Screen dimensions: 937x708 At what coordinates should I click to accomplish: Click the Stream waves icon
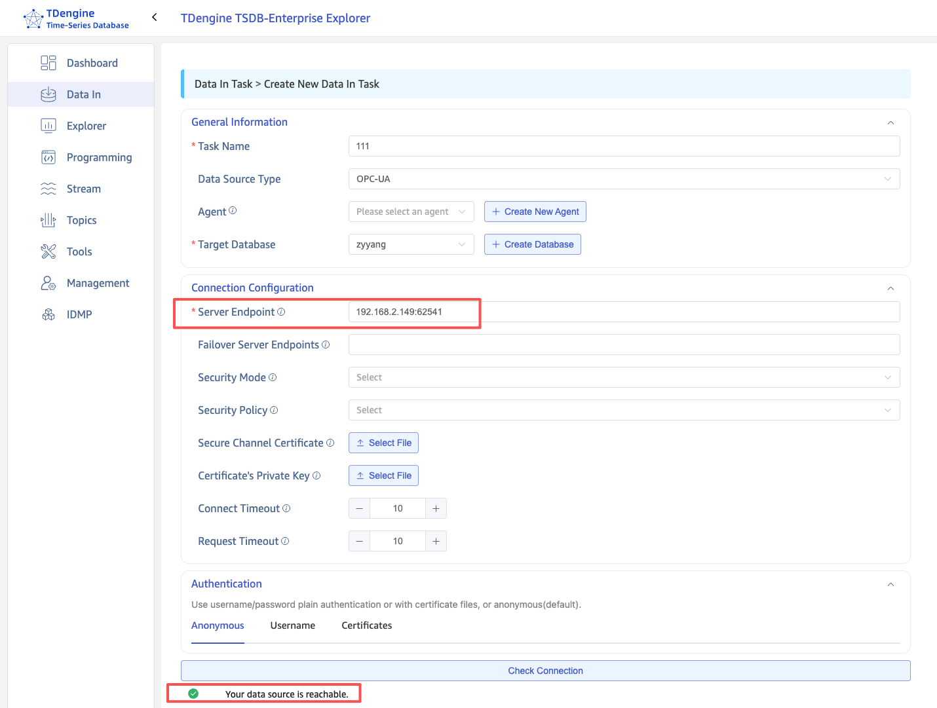[48, 189]
